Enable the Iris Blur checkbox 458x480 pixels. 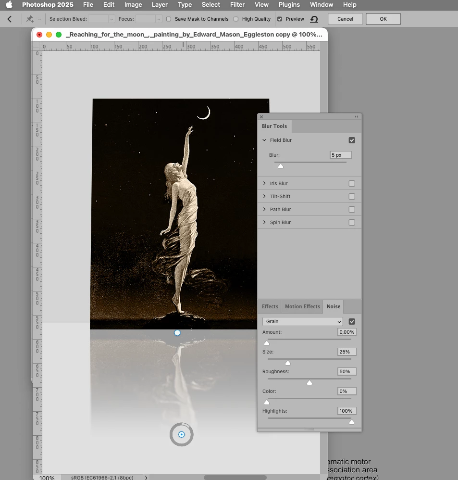click(x=352, y=183)
